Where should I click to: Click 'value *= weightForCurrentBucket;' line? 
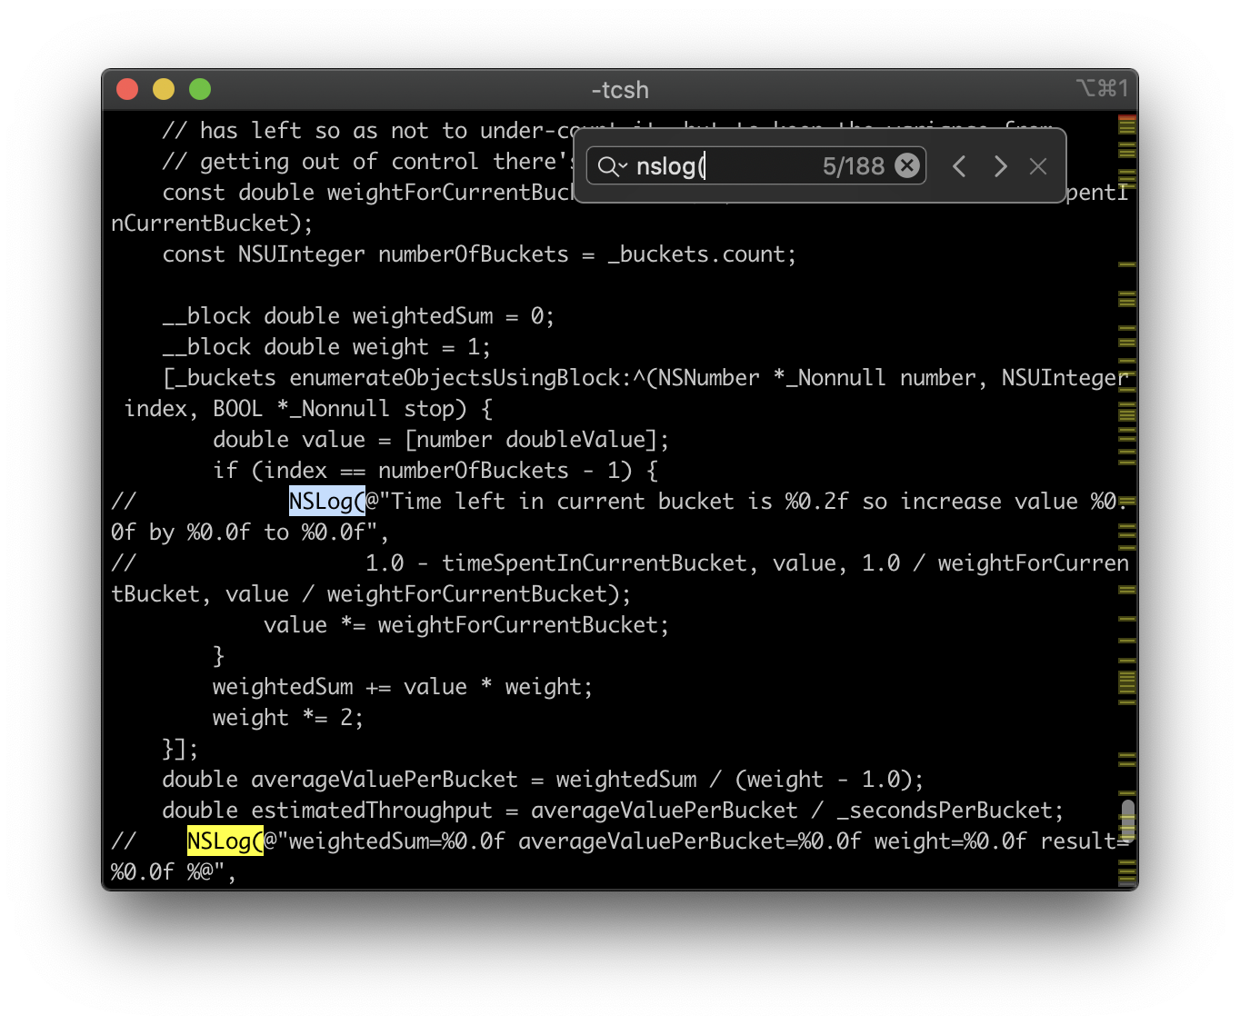(466, 625)
